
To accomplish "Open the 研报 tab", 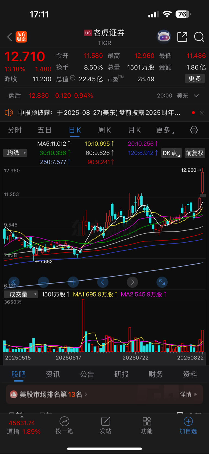I will 121,374.
